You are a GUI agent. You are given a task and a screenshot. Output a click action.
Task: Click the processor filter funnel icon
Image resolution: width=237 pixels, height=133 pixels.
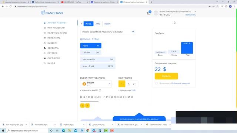(81, 24)
